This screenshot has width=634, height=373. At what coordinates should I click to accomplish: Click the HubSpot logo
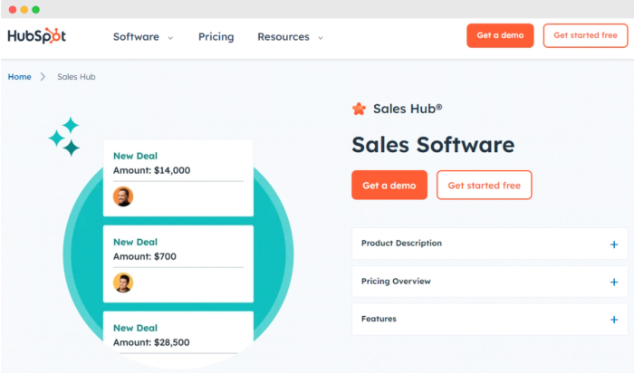tap(36, 36)
